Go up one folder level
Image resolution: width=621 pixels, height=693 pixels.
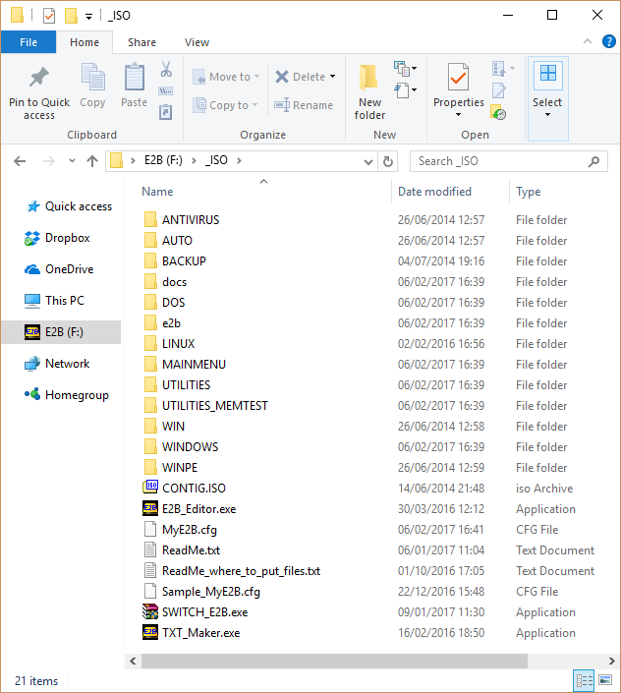pyautogui.click(x=91, y=161)
